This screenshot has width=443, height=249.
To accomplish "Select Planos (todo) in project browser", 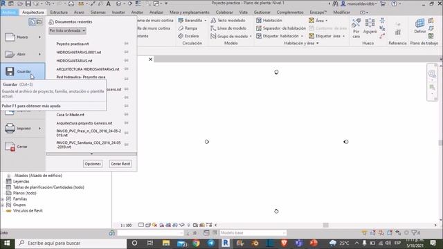I will pos(25,193).
